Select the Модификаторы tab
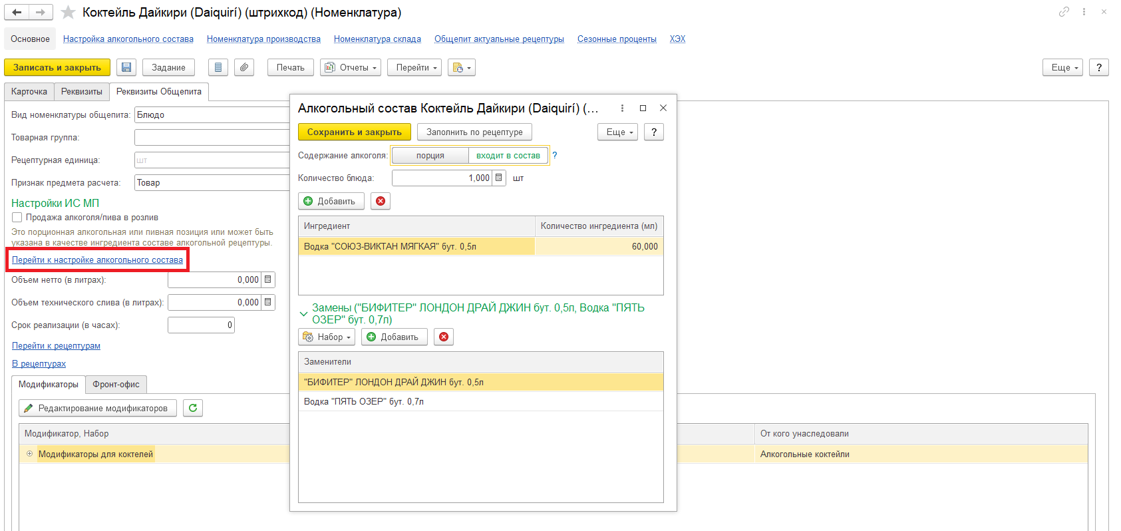 pyautogui.click(x=49, y=384)
